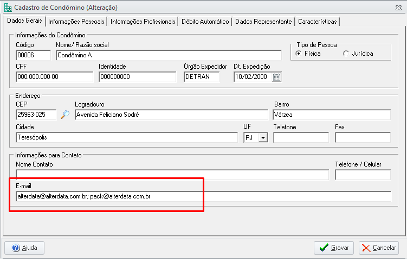This screenshot has width=407, height=259.
Task: Click the Bairro field
Action: click(x=332, y=115)
